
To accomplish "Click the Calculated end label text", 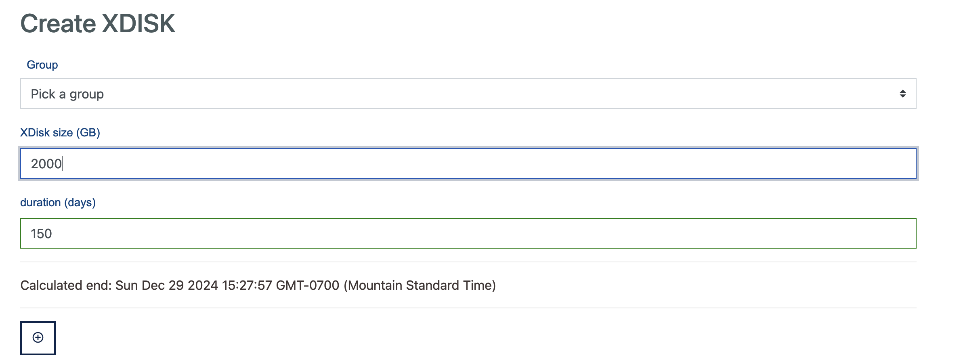I will point(66,285).
